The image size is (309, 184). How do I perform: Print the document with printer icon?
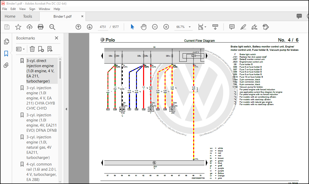click(41, 27)
